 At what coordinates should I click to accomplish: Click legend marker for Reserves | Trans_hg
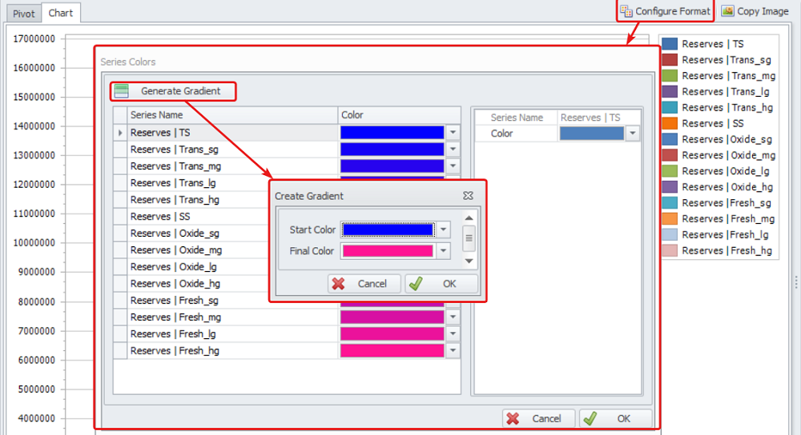pyautogui.click(x=670, y=107)
